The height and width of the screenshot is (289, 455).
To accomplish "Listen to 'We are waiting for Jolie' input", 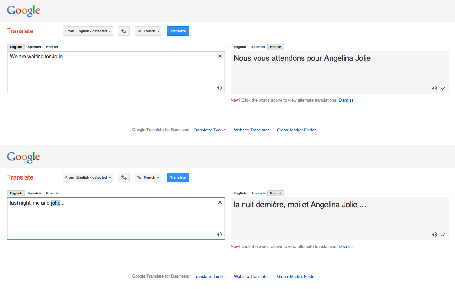I will pos(219,88).
